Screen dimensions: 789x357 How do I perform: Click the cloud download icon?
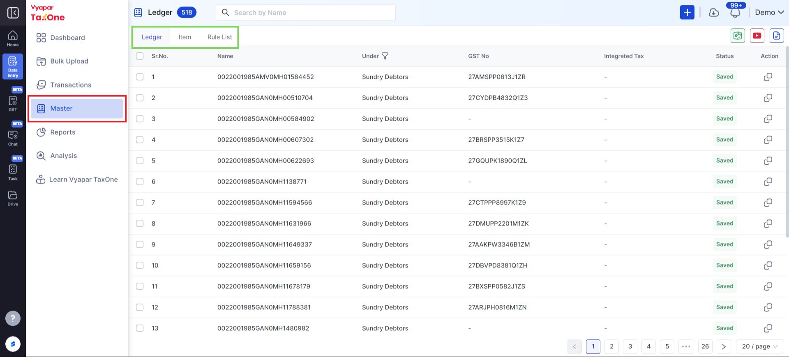pyautogui.click(x=714, y=13)
